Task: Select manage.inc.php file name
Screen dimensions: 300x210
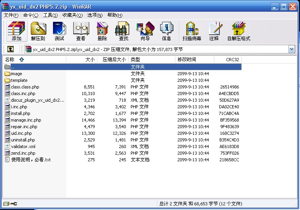Action: [26, 120]
